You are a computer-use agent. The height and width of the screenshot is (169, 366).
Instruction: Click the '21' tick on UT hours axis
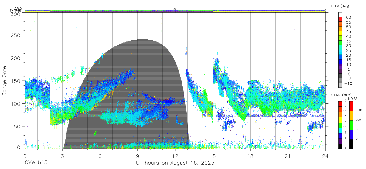[288, 156]
